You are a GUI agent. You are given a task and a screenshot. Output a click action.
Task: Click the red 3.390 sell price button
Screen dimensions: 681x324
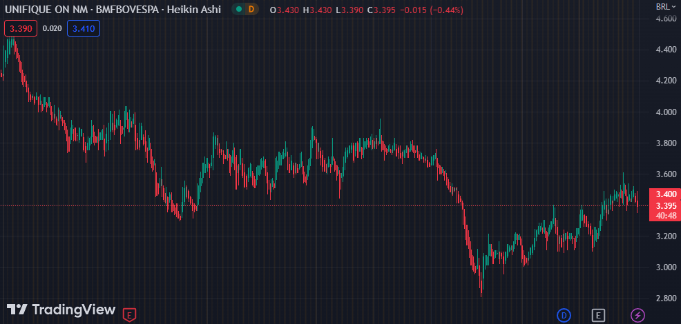pyautogui.click(x=21, y=29)
